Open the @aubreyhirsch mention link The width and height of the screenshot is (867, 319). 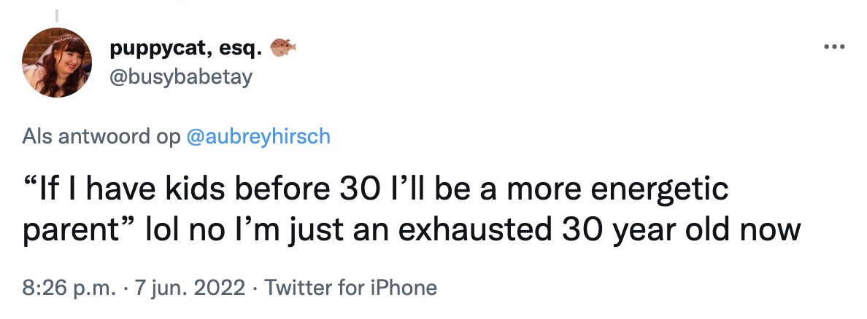point(259,135)
